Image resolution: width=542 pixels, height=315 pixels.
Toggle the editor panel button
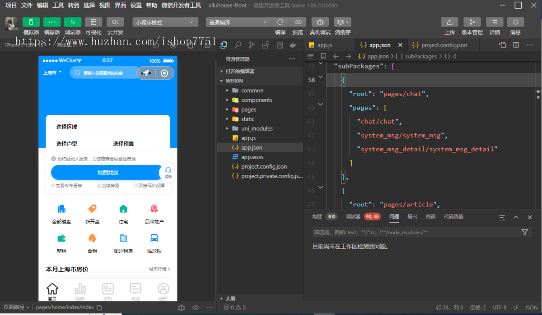tap(52, 22)
